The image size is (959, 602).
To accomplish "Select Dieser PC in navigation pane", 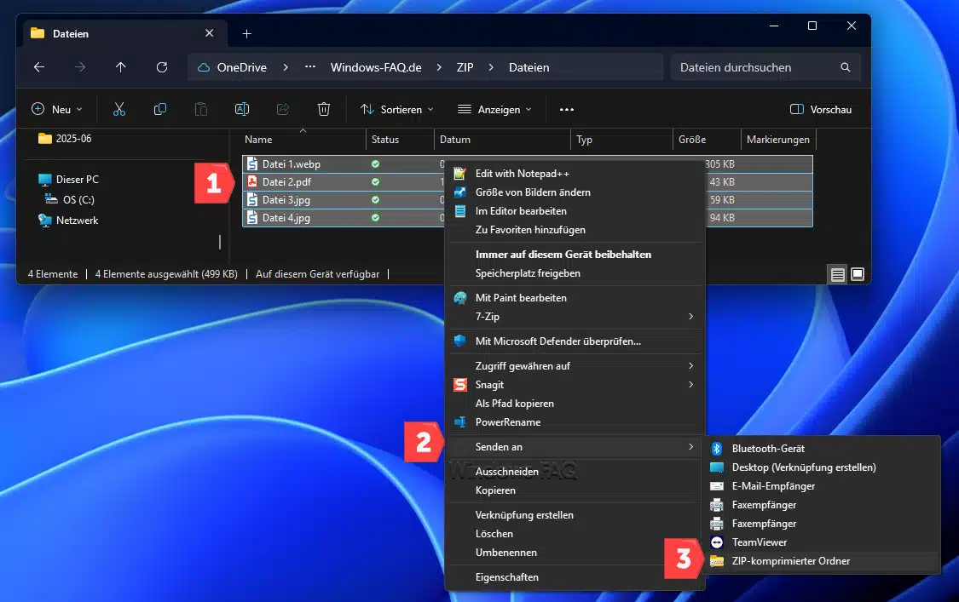I will (x=77, y=180).
